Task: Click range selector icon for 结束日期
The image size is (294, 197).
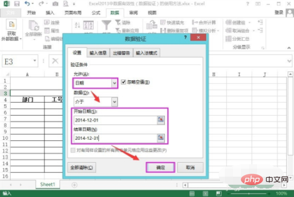Action: 161,138
